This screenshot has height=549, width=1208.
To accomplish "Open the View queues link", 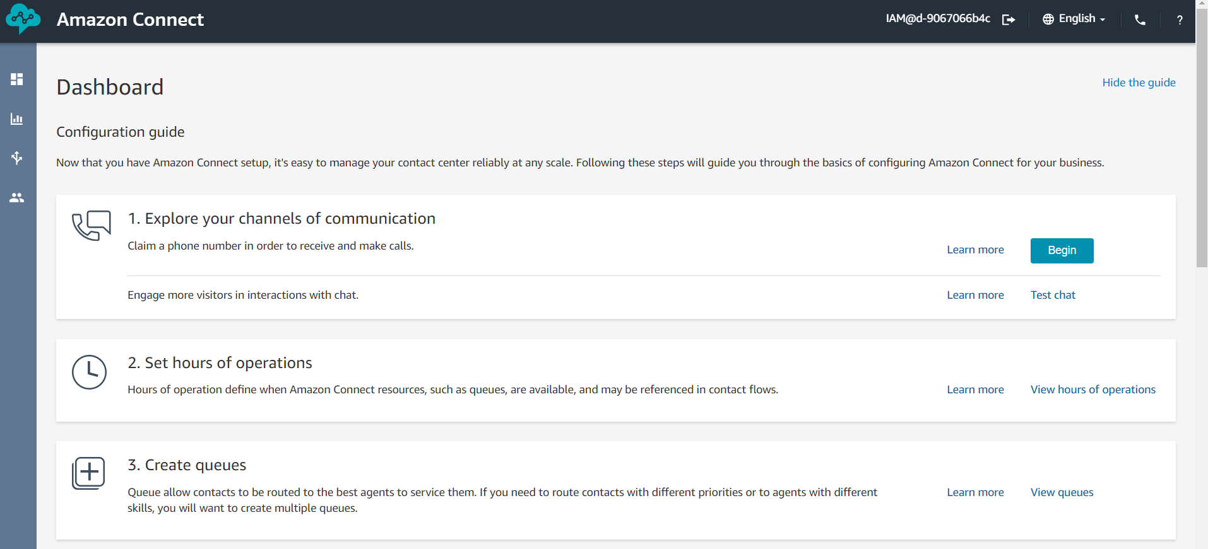I will 1062,492.
